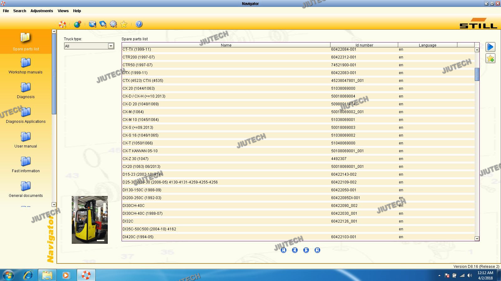Click Navigator lifebuoy taskbar icon
Image resolution: width=501 pixels, height=281 pixels.
coord(86,275)
